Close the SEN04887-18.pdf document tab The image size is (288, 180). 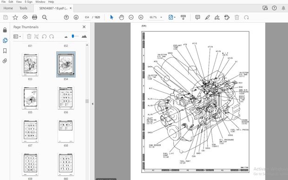click(x=71, y=8)
